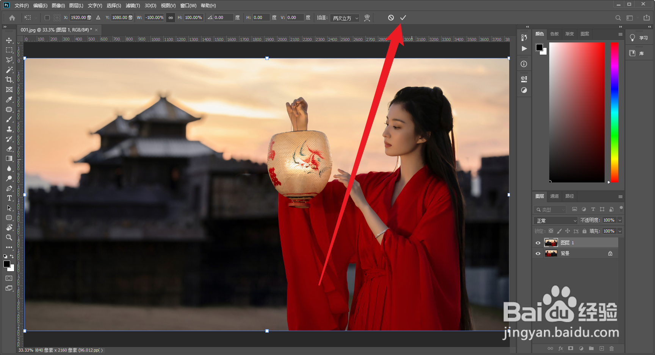The height and width of the screenshot is (355, 655).
Task: Open the layer filter 类型 dropdown
Action: 550,209
